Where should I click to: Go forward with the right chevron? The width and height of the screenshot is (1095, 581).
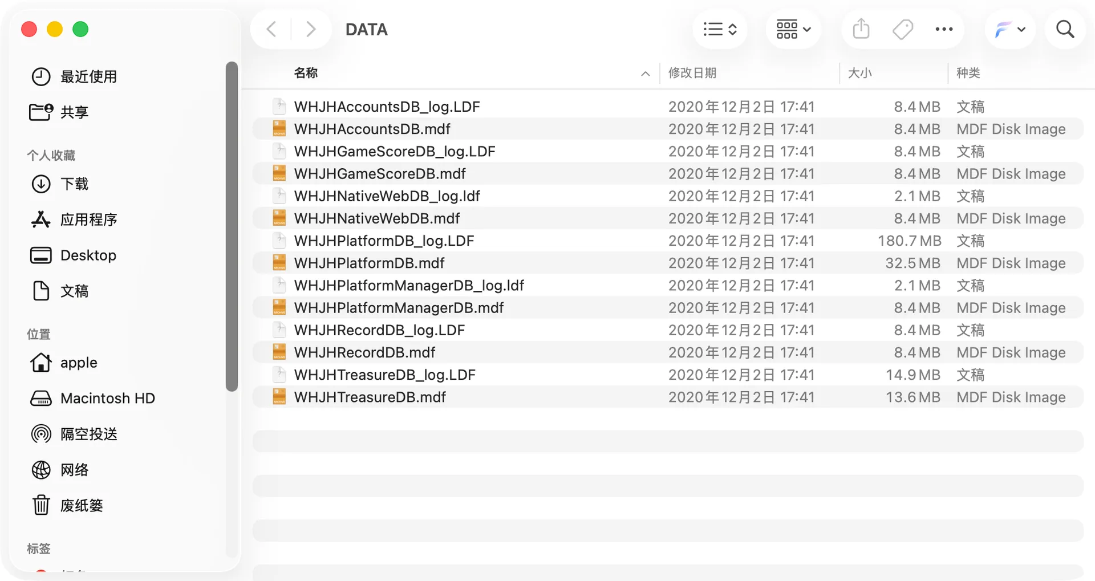tap(310, 29)
